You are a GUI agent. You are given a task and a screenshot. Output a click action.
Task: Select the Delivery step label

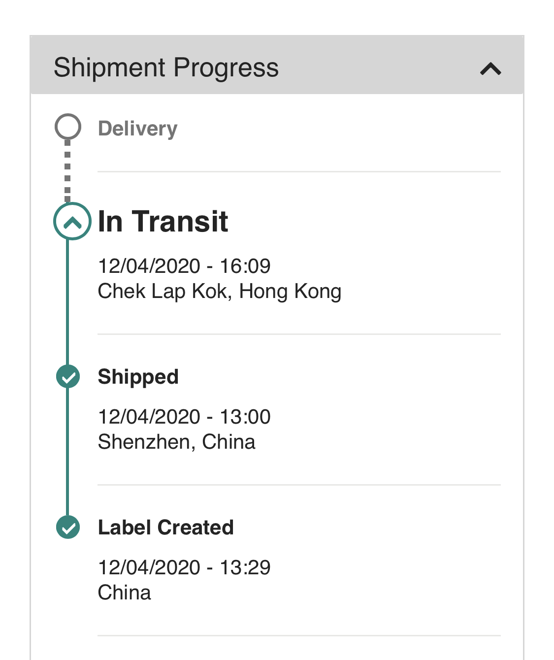[137, 129]
